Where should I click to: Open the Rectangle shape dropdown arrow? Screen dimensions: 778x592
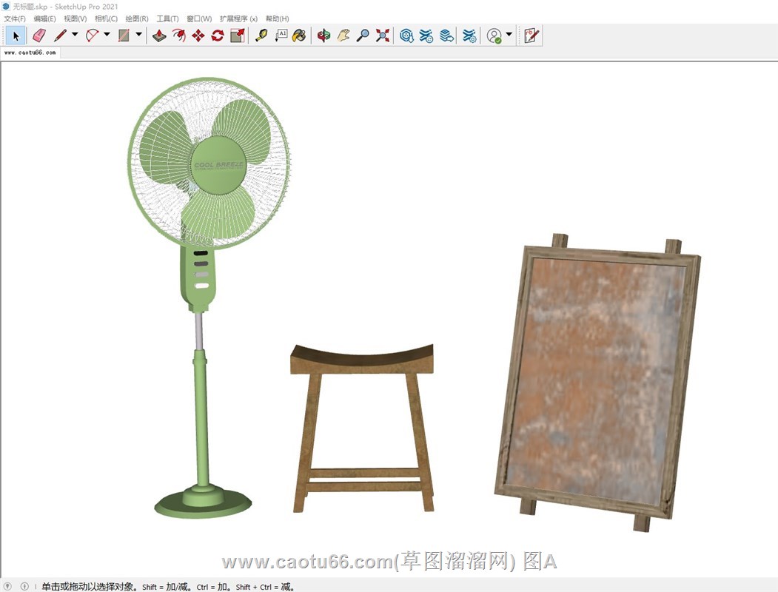[x=139, y=35]
